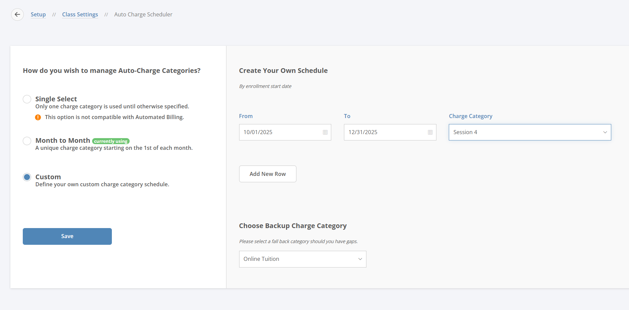629x310 pixels.
Task: Click 'How do you wish to manage Auto-Charge Categories?' heading
Action: point(112,71)
